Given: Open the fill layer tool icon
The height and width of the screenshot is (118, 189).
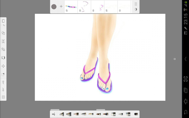Looking at the screenshot, I should tap(3, 58).
